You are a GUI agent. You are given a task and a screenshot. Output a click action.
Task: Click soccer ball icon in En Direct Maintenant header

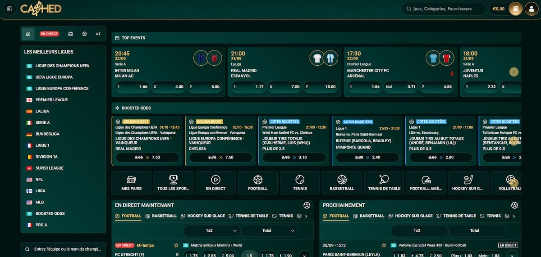point(307,205)
